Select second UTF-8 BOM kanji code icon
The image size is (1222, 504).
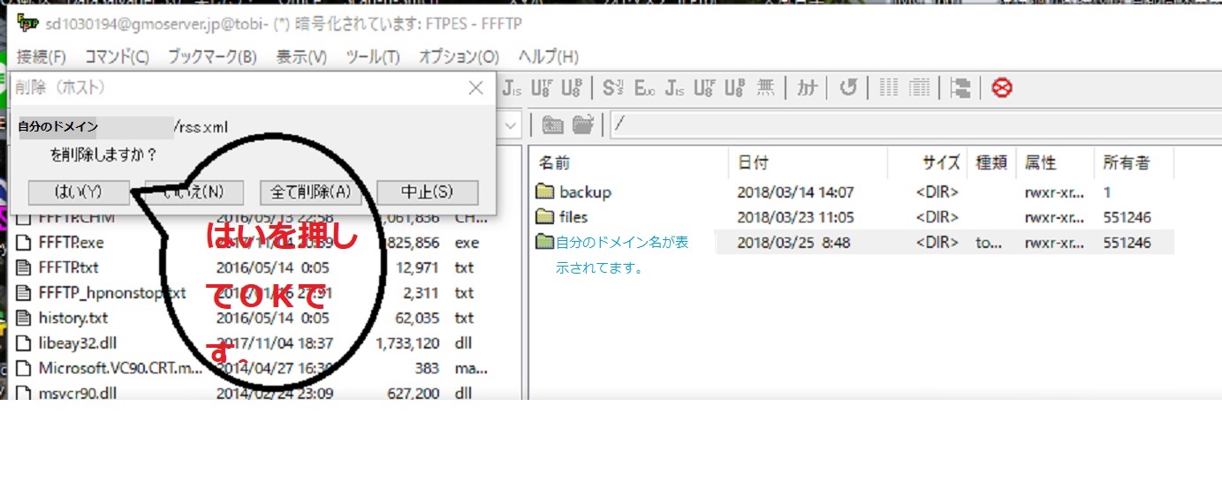point(733,88)
